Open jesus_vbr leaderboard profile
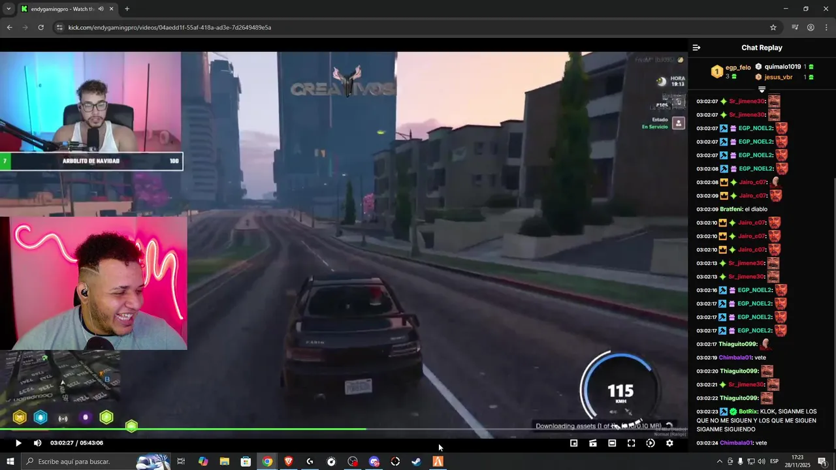 pos(778,77)
